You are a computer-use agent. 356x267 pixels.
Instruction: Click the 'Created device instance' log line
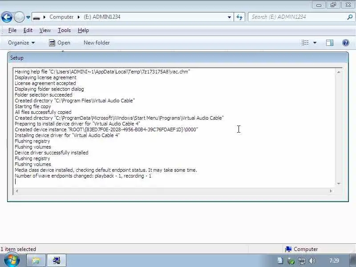[x=106, y=129]
